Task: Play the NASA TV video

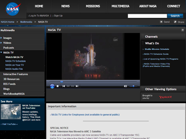Action: point(52,86)
